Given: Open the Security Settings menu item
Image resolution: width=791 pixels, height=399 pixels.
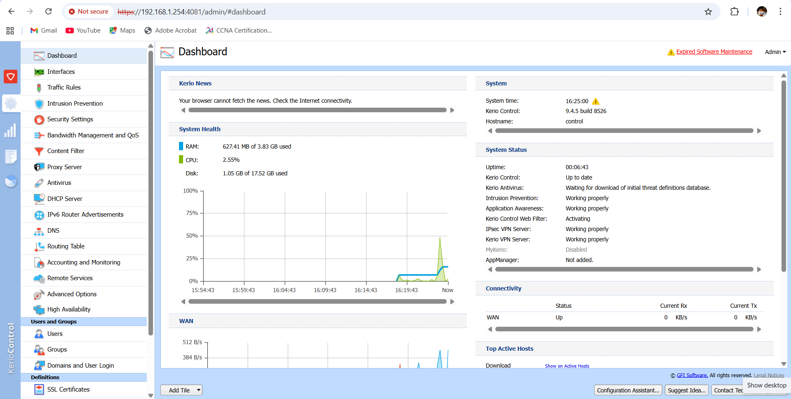Looking at the screenshot, I should click(x=70, y=119).
